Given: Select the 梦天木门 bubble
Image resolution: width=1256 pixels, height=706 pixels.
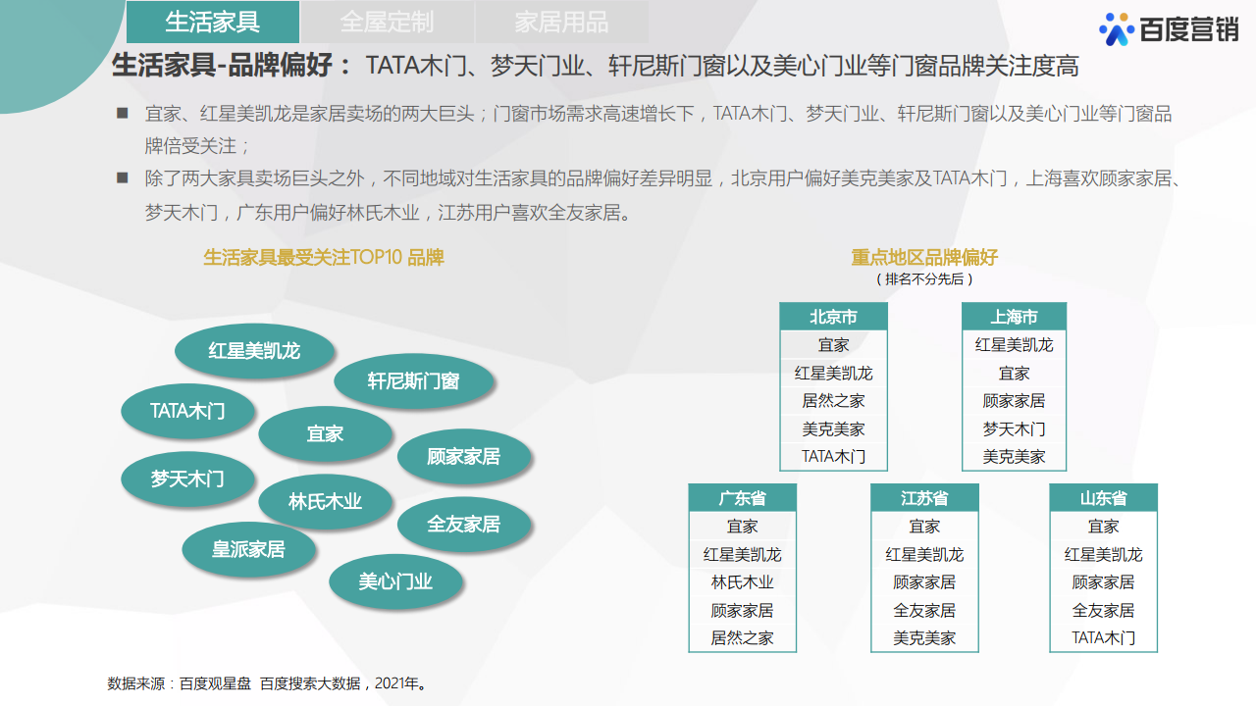Looking at the screenshot, I should pyautogui.click(x=187, y=479).
